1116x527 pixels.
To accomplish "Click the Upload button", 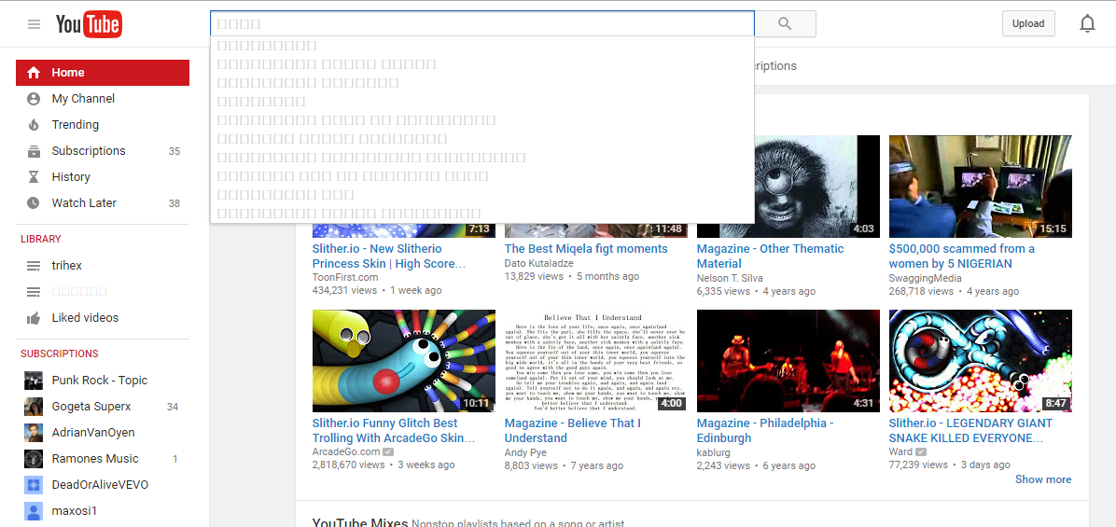I will [1028, 23].
